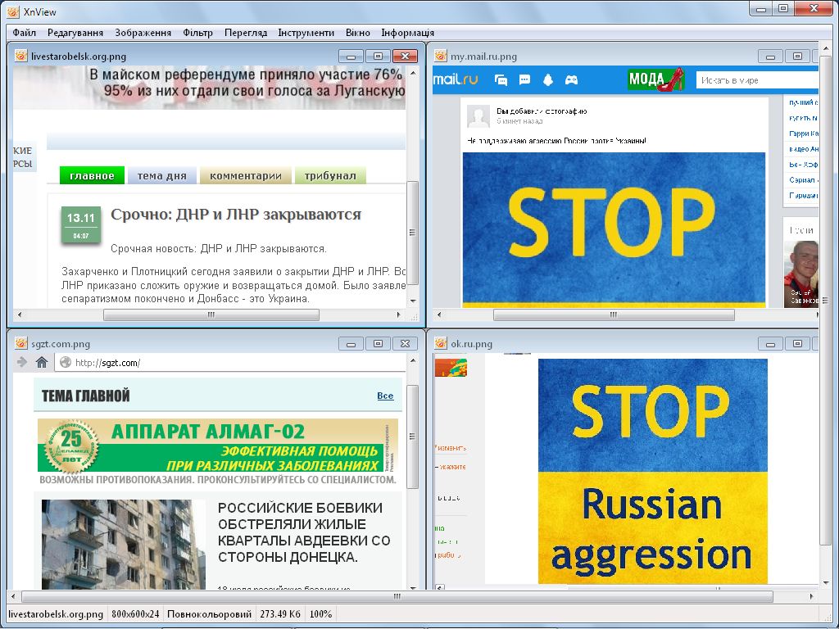Click status bar filename livestarobelsk.org.png
839x629 pixels.
56,614
